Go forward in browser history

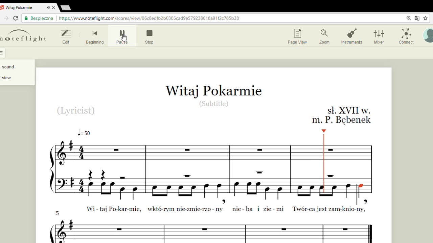pyautogui.click(x=6, y=18)
